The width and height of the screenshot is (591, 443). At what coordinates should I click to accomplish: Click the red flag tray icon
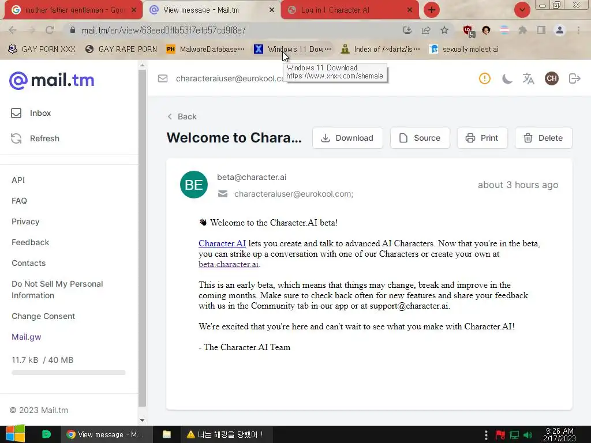(x=500, y=435)
